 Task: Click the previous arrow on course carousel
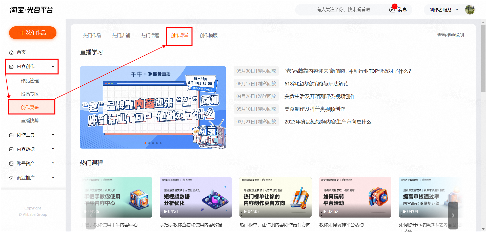point(91,215)
